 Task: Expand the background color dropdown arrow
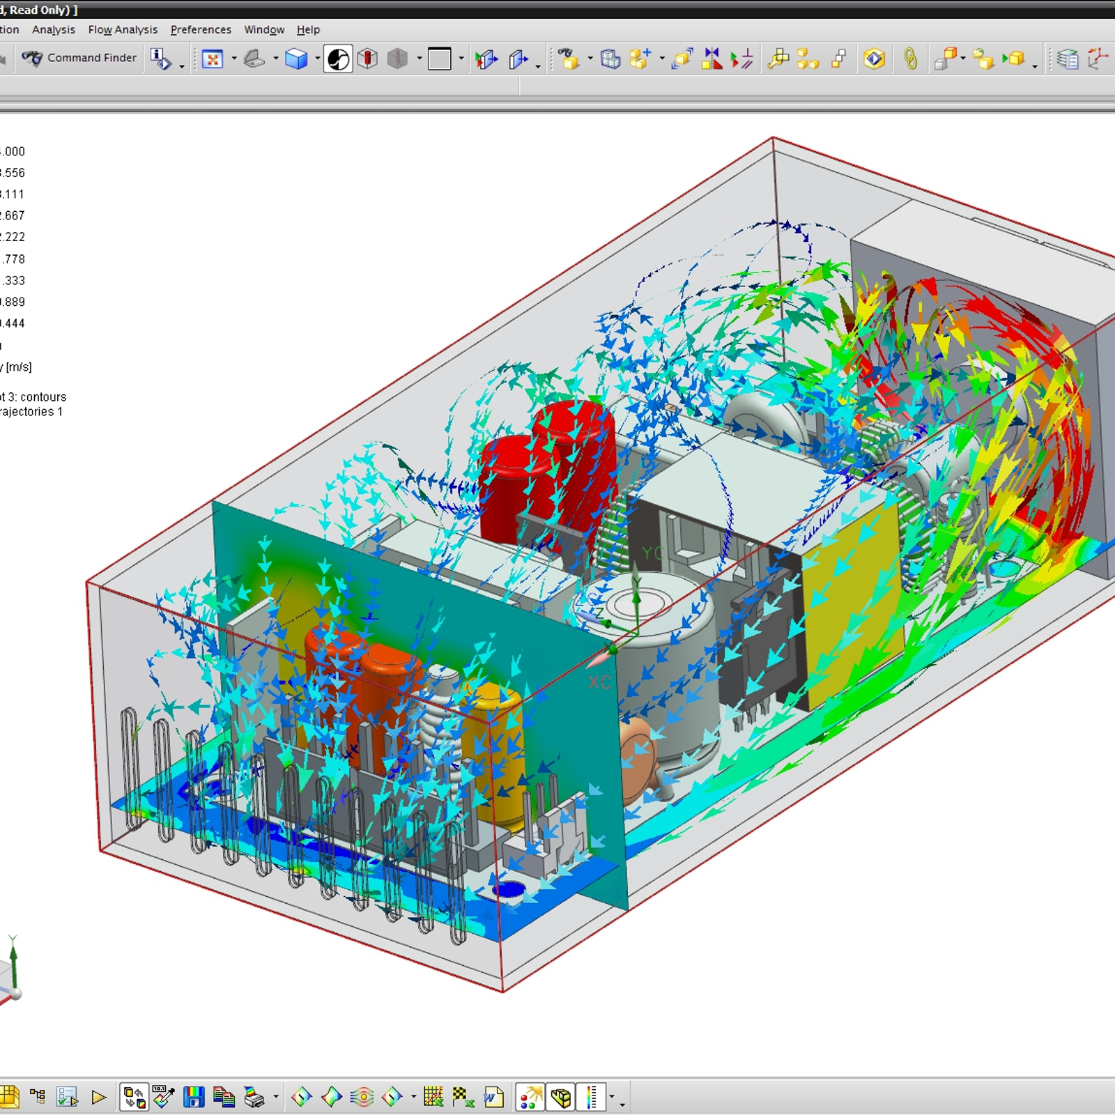461,59
